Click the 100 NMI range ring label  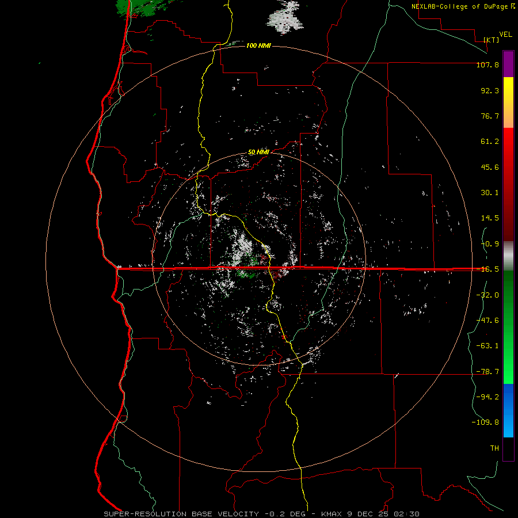[258, 45]
